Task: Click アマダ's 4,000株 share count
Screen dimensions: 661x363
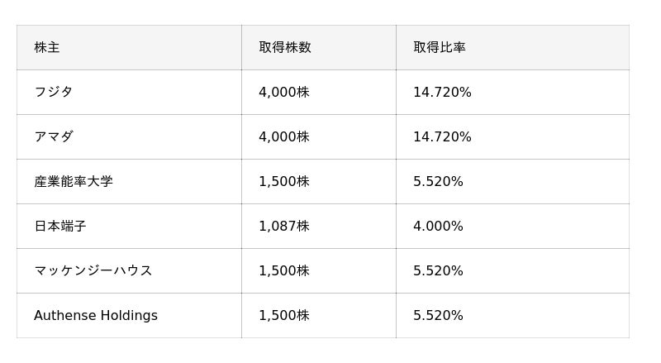Action: (x=284, y=137)
